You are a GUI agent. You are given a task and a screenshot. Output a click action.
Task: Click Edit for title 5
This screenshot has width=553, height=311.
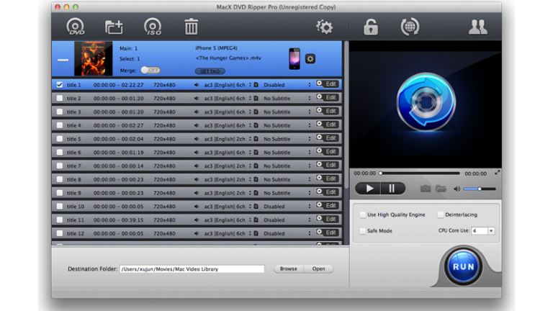coord(328,138)
